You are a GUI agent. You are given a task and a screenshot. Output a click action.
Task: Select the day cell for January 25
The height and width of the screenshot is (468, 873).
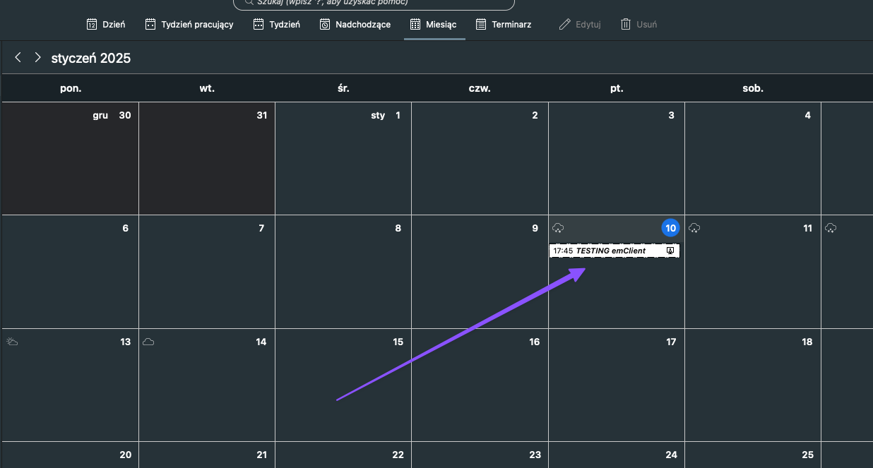click(x=753, y=455)
